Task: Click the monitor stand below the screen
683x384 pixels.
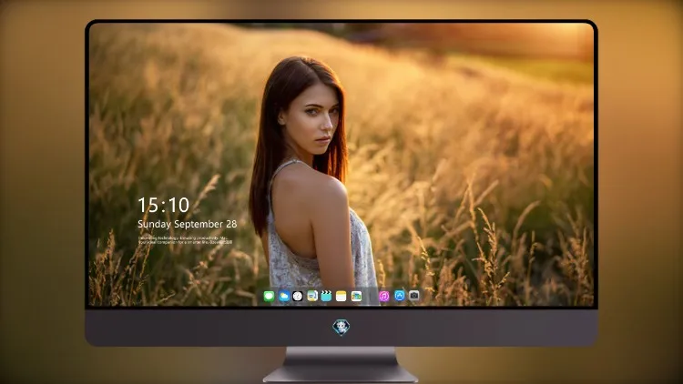Action: [341, 364]
